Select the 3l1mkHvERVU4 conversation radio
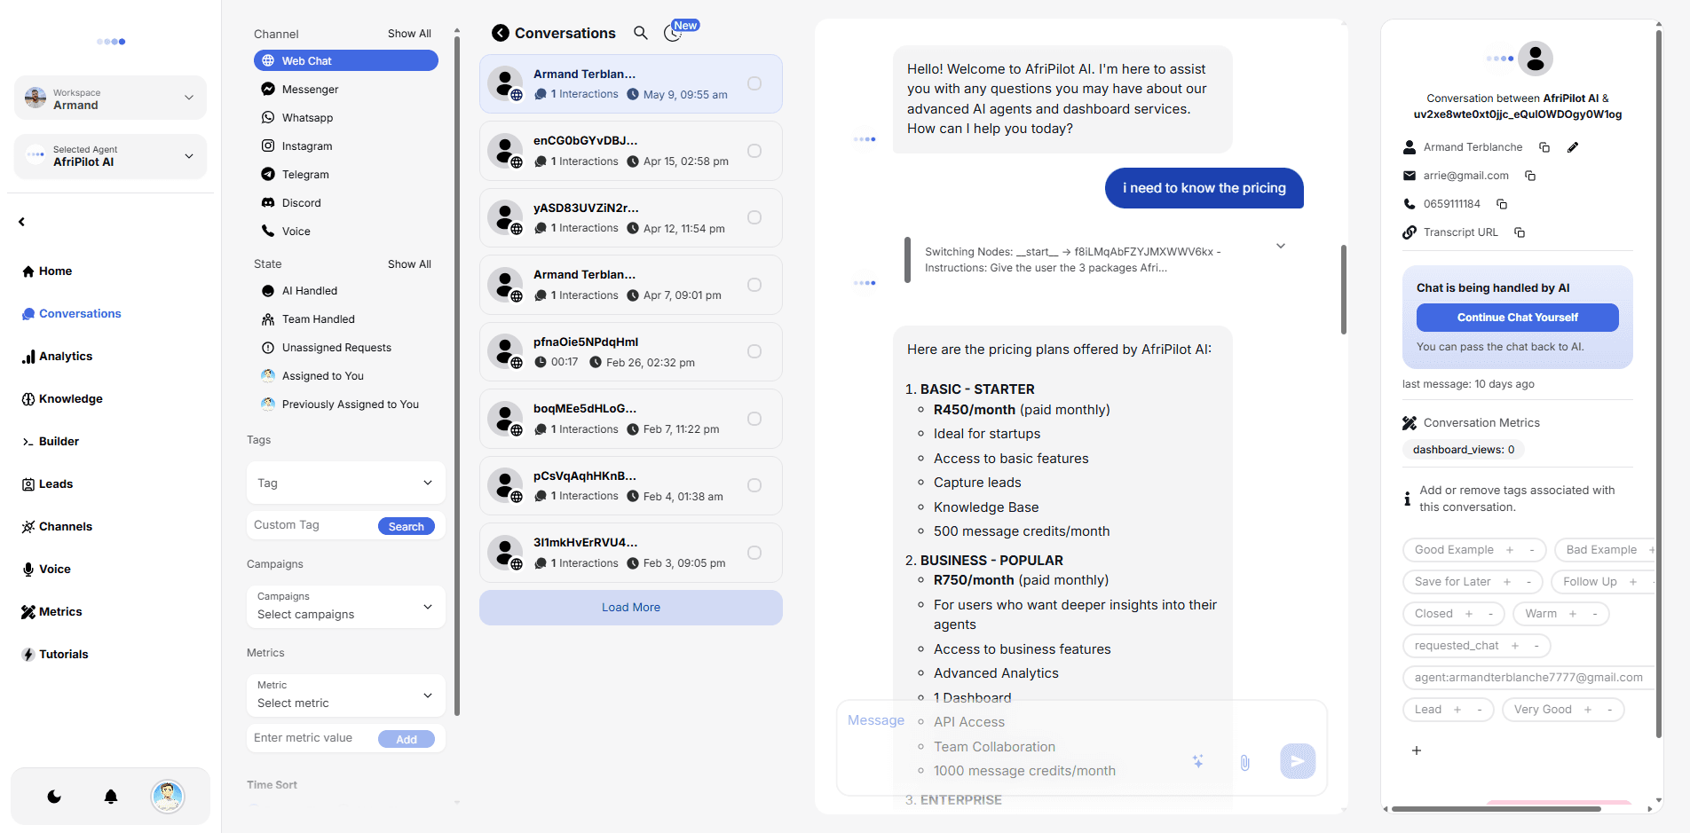The width and height of the screenshot is (1690, 833). point(754,553)
